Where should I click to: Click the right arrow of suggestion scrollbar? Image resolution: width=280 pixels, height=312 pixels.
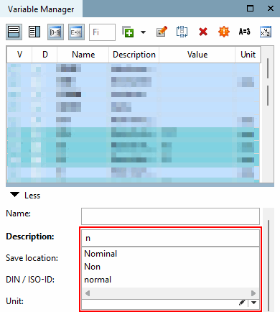click(253, 293)
